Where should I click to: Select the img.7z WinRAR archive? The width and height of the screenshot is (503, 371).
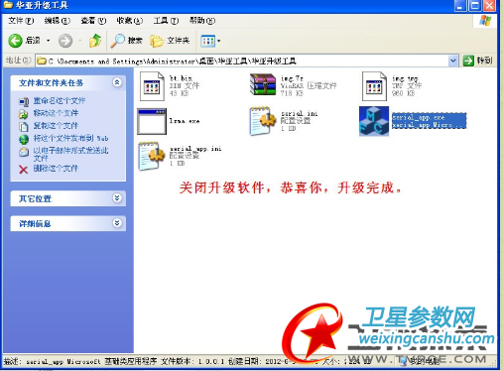(263, 85)
